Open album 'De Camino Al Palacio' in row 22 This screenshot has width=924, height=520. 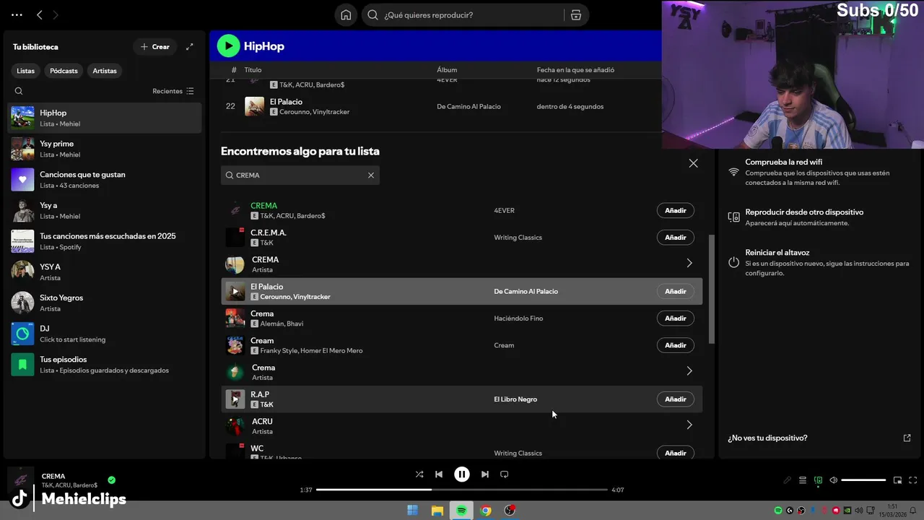pos(468,107)
